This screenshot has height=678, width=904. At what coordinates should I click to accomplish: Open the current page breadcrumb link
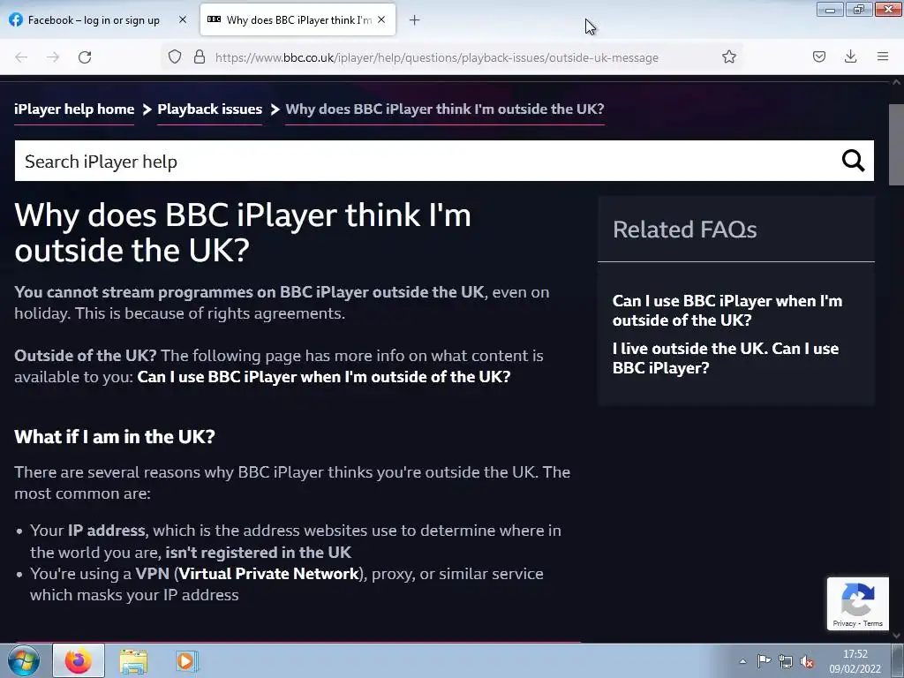pos(445,109)
